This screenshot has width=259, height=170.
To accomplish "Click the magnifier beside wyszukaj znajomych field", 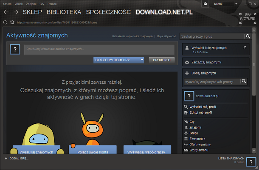I will pos(244,81).
